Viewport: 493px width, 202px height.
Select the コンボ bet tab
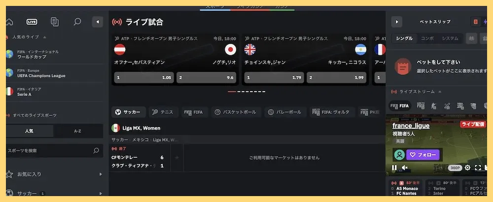coord(427,38)
